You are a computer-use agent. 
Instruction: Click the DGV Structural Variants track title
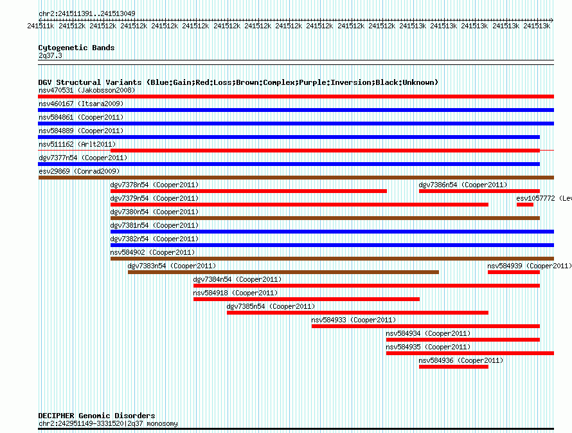(238, 82)
